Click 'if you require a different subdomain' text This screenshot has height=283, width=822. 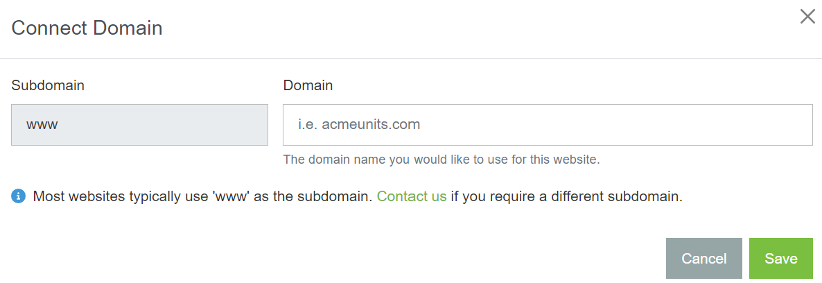click(x=566, y=197)
